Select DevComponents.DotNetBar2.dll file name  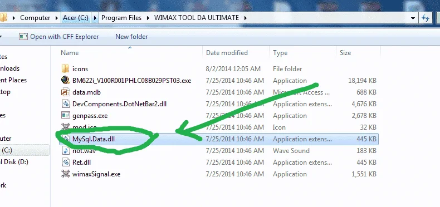click(119, 104)
